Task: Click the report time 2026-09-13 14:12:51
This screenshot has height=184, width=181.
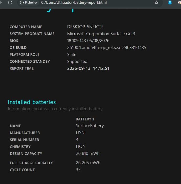Action: 88,68
